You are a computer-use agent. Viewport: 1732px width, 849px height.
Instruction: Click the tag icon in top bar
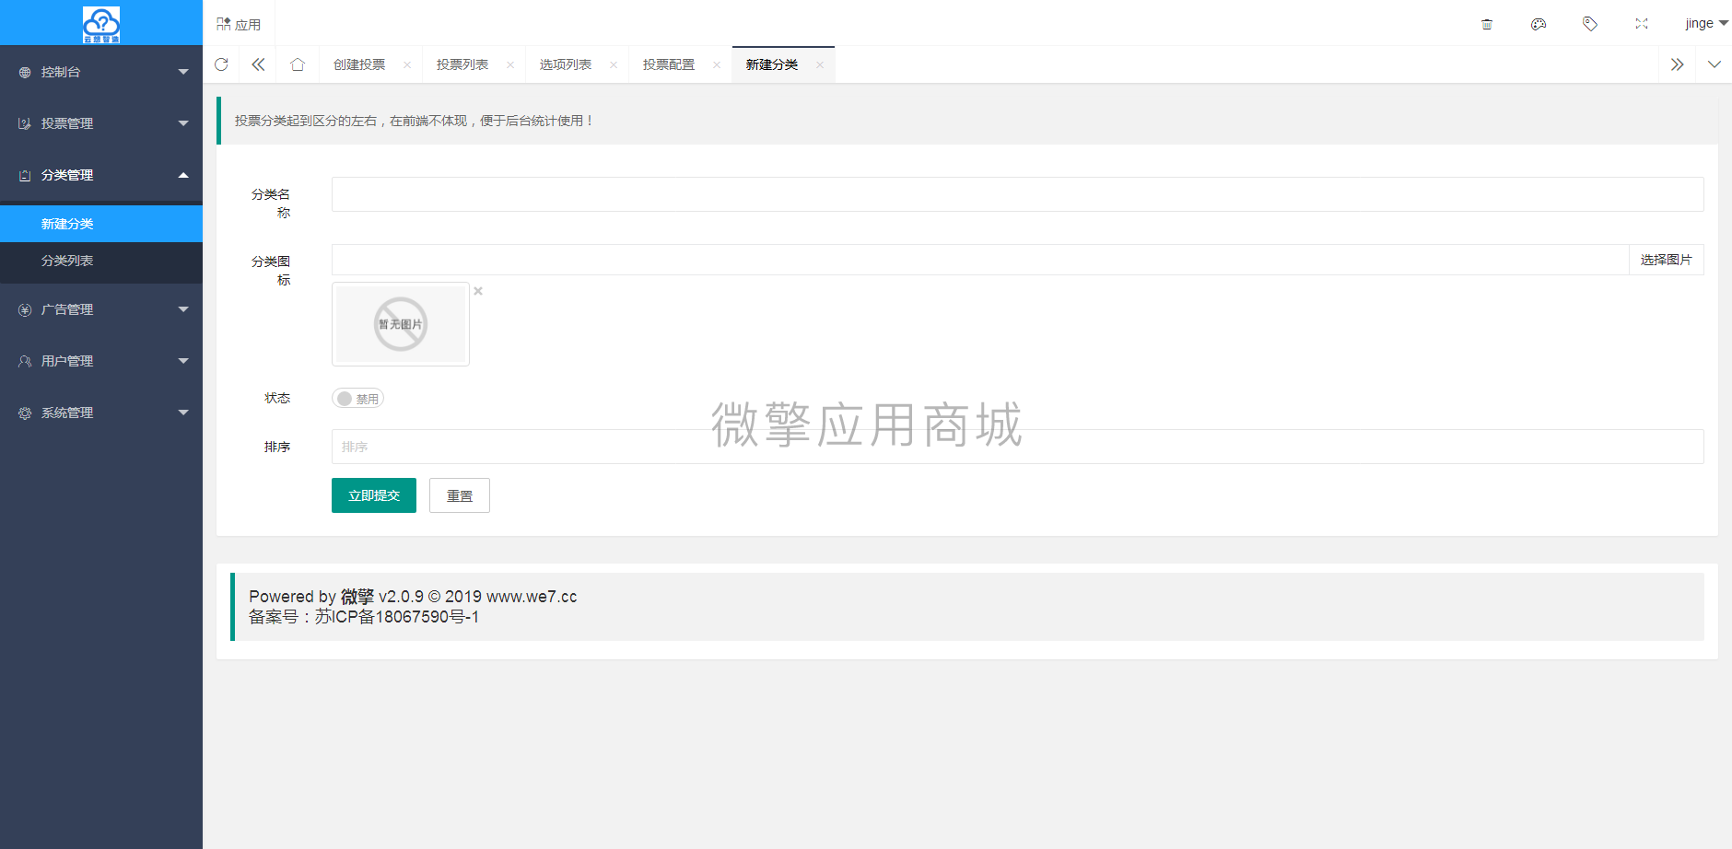(1590, 24)
